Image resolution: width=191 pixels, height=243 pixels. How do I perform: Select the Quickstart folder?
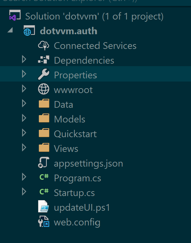(75, 134)
